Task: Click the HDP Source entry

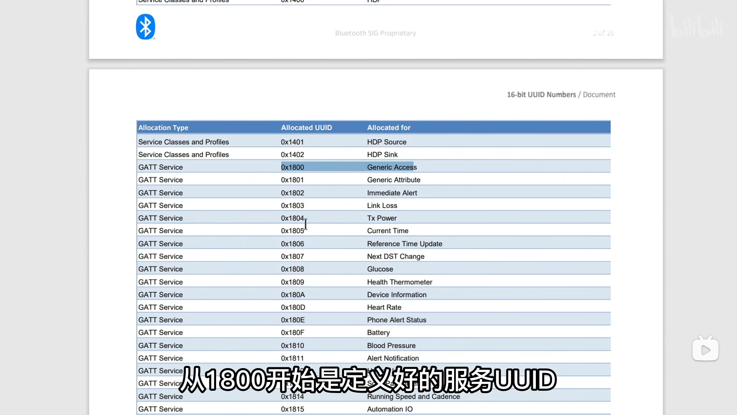Action: 387,142
